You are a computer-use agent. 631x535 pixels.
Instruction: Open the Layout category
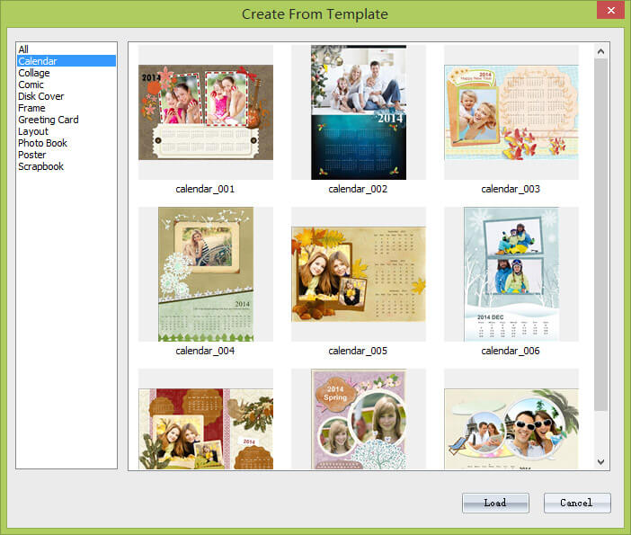pos(67,131)
